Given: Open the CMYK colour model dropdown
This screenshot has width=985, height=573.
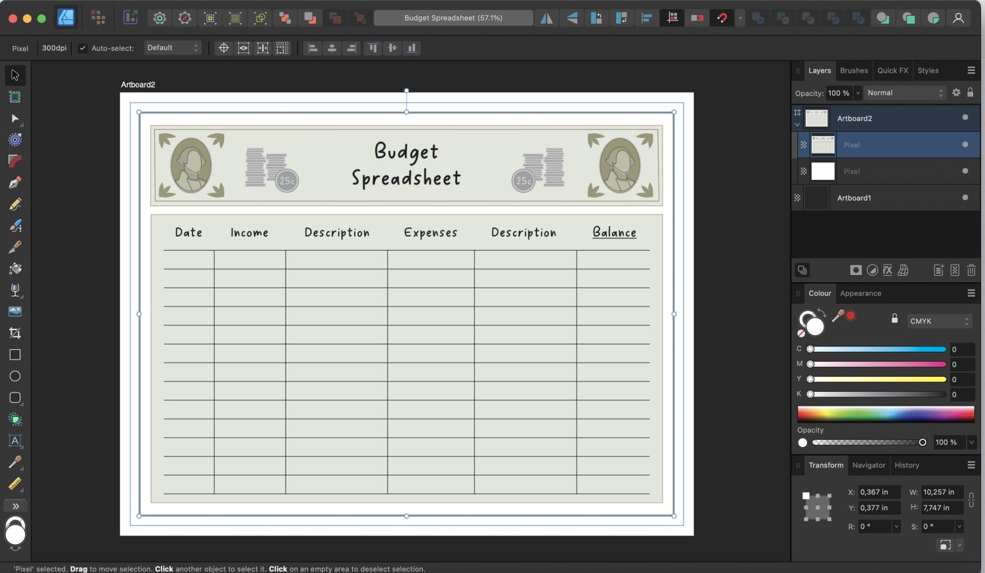Looking at the screenshot, I should coord(939,321).
